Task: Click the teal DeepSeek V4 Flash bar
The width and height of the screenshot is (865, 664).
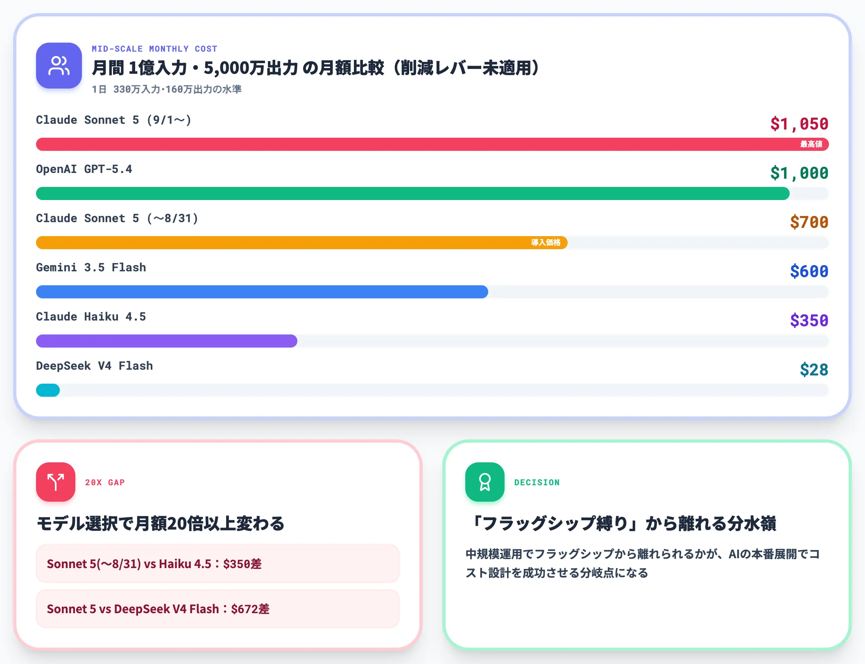Action: [48, 390]
